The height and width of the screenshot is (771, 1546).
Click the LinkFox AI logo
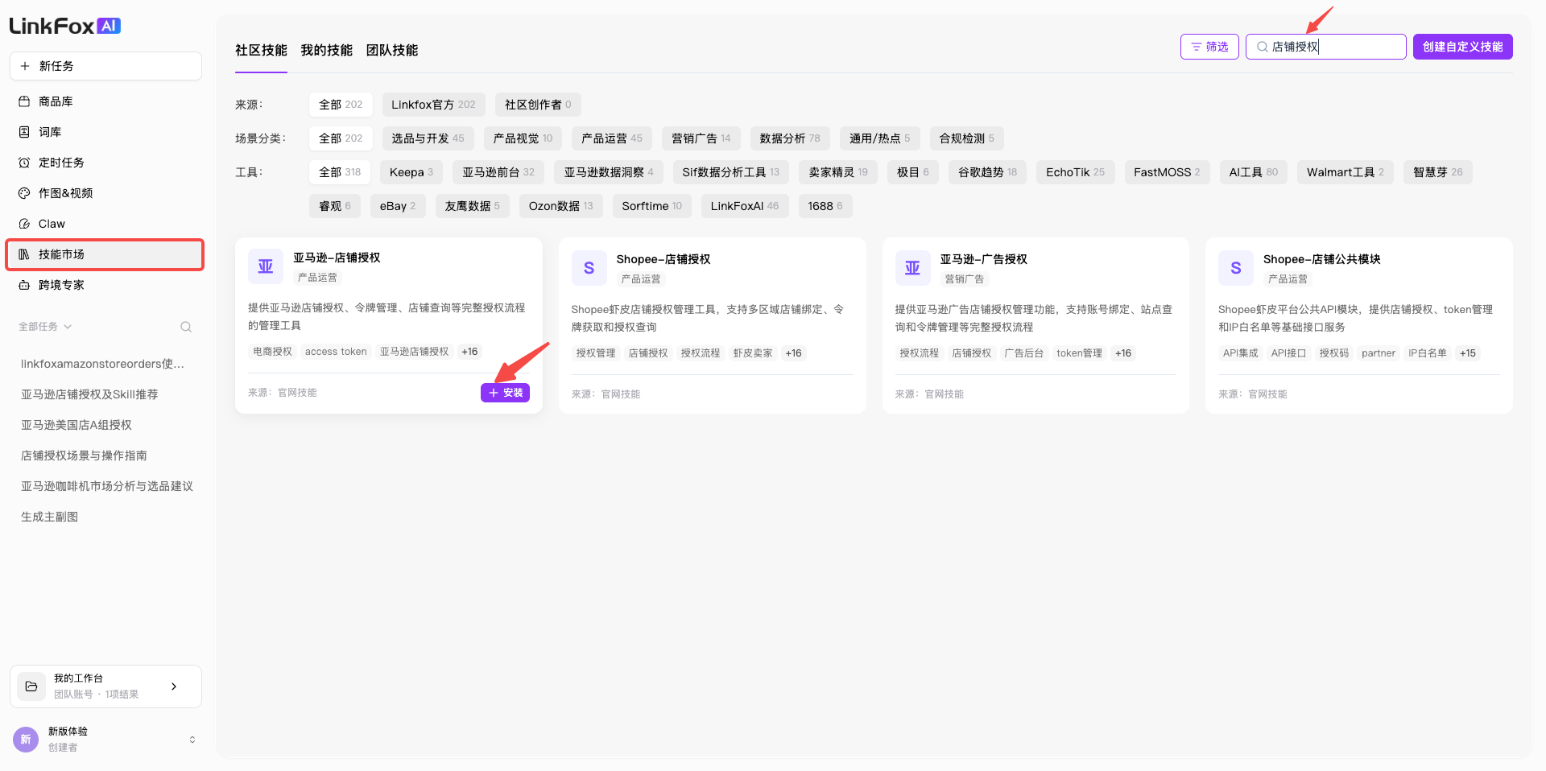tap(65, 26)
